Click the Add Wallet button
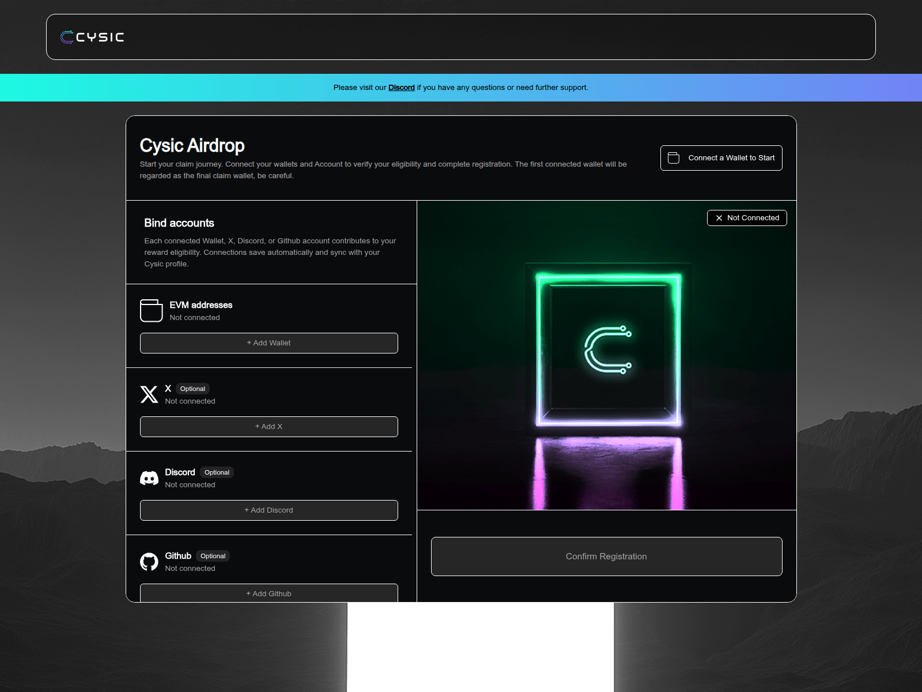 [269, 343]
